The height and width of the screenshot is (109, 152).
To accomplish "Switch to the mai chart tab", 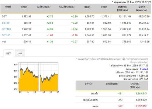I will [x=20, y=53].
